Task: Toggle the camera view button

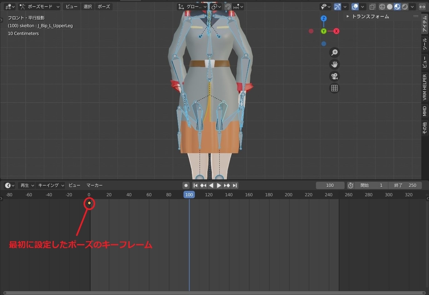Action: coord(335,76)
